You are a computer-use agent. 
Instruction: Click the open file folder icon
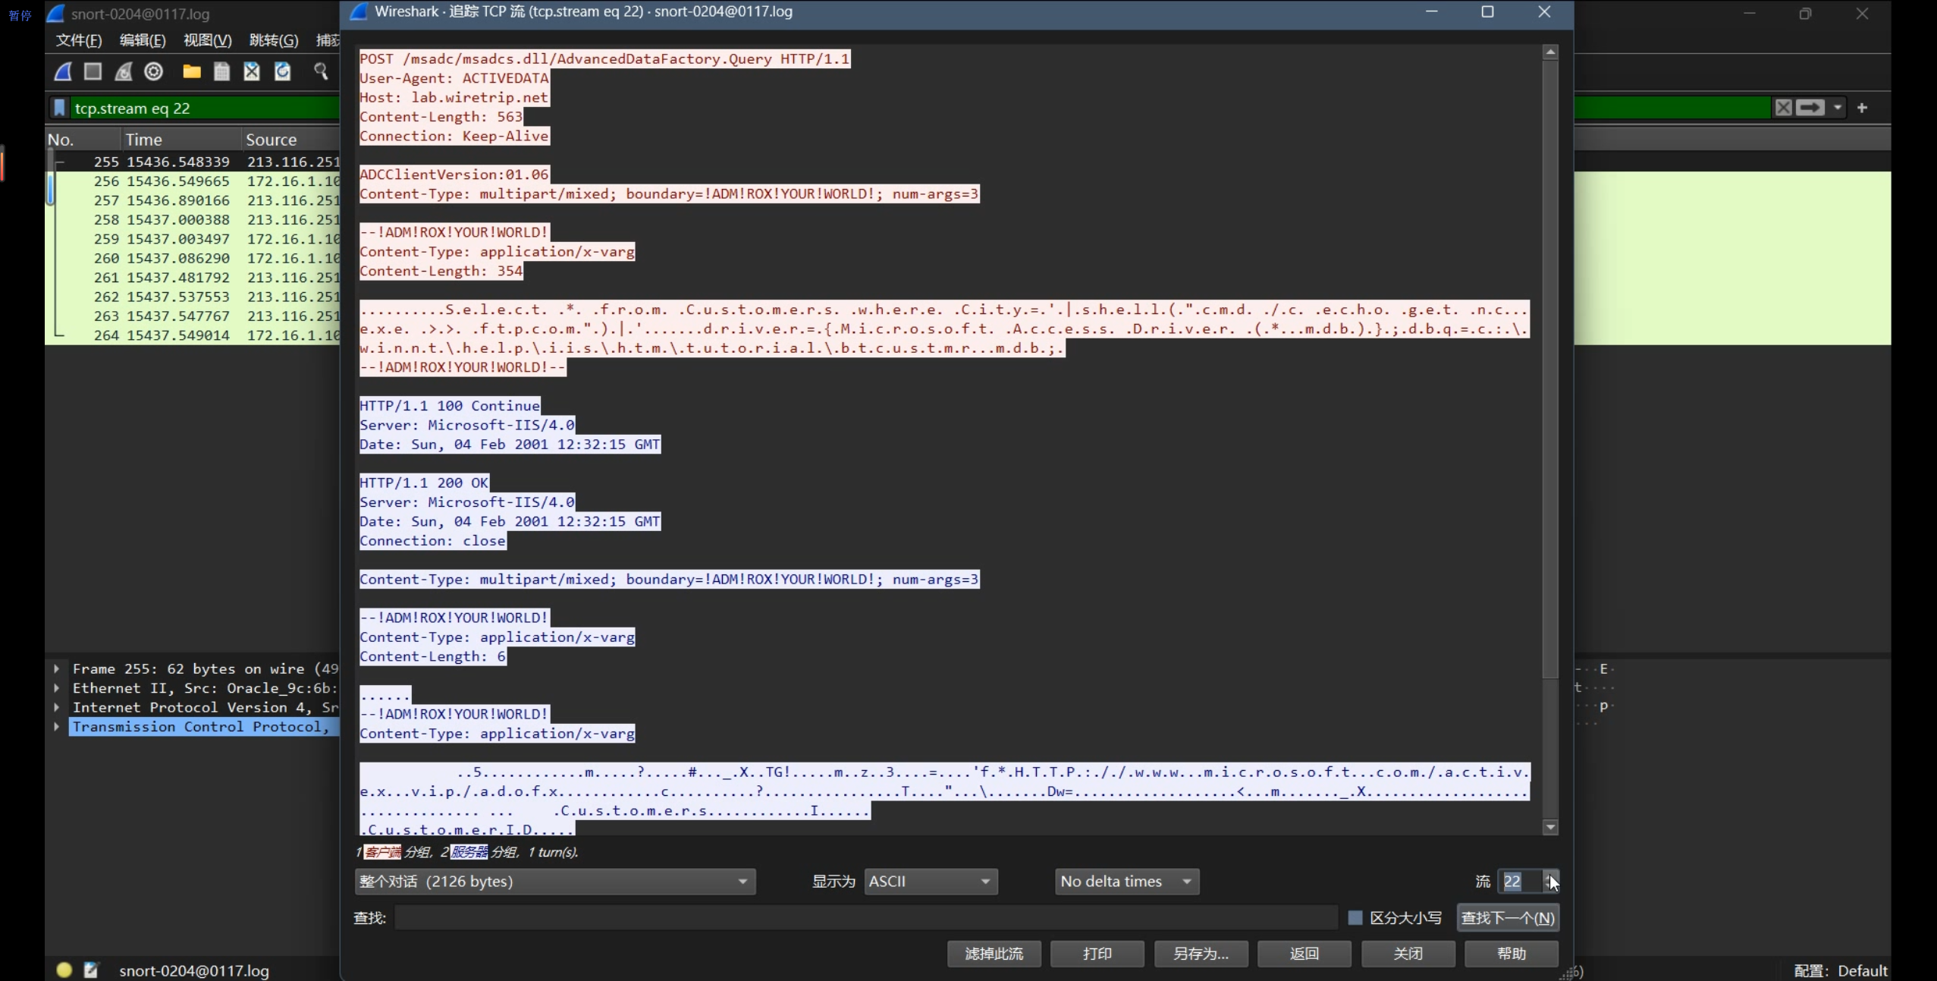(x=192, y=71)
